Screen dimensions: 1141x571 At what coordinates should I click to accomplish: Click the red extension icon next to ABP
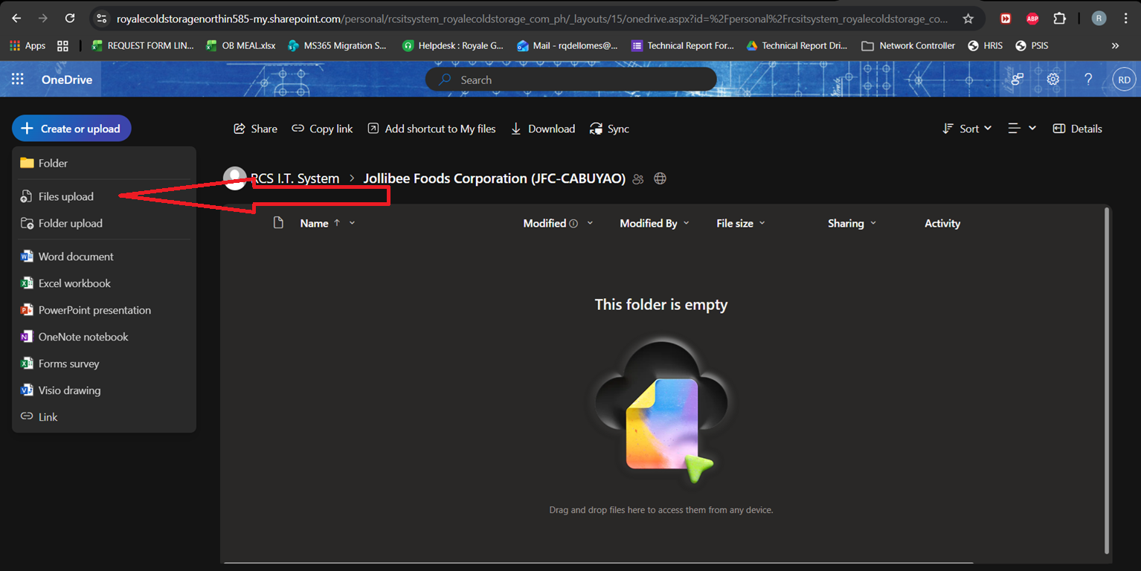[x=1006, y=19]
